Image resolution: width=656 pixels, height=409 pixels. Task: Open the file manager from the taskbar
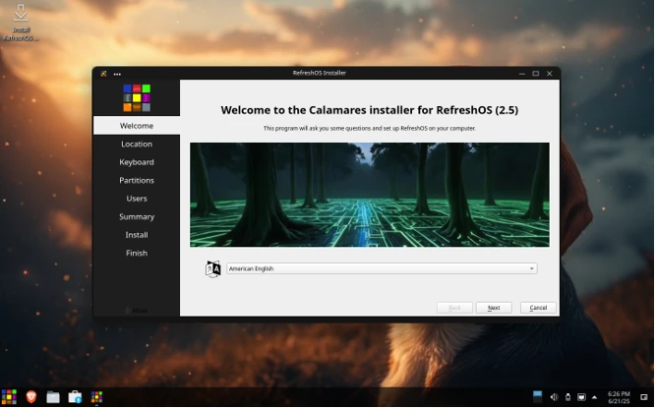coord(53,397)
